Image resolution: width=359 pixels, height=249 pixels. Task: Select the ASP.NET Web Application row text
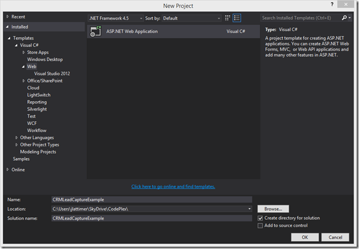132,31
